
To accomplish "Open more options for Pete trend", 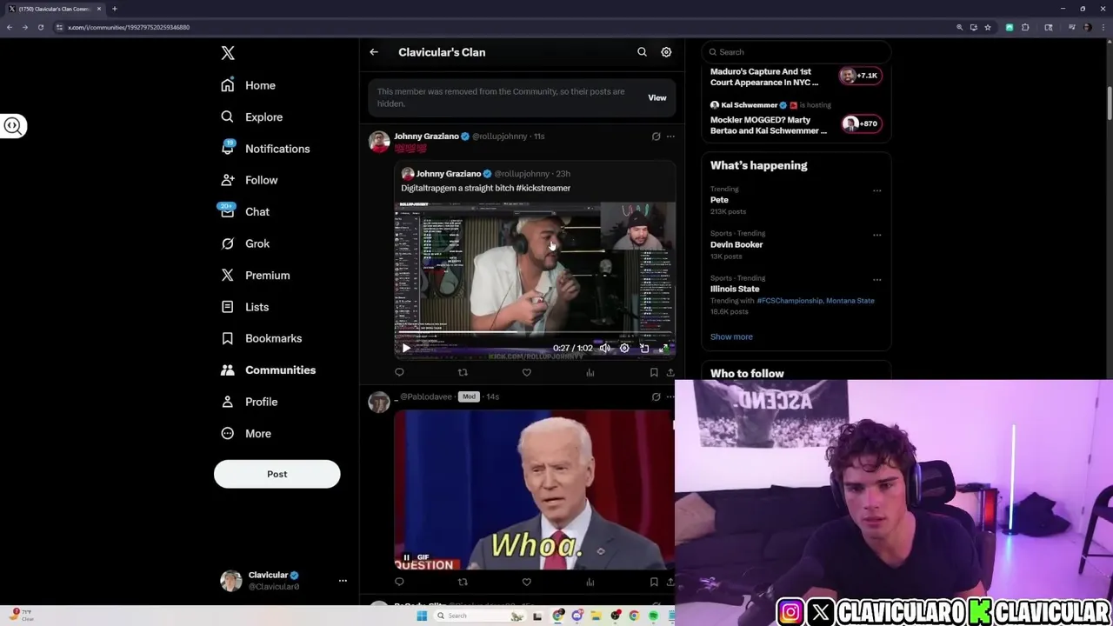I will click(876, 190).
